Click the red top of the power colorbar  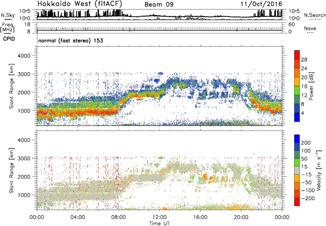click(297, 54)
